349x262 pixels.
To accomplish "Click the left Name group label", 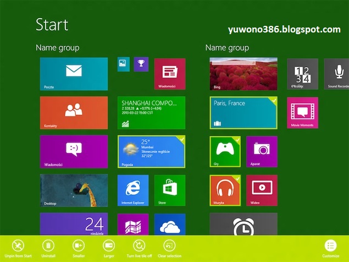I will coord(57,48).
